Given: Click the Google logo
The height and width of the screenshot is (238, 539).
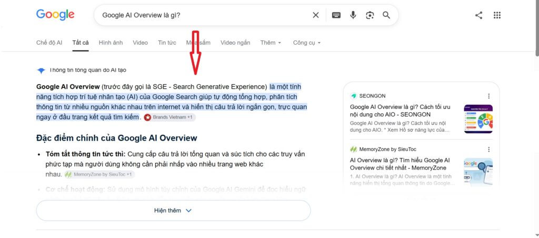Looking at the screenshot, I should click(55, 15).
